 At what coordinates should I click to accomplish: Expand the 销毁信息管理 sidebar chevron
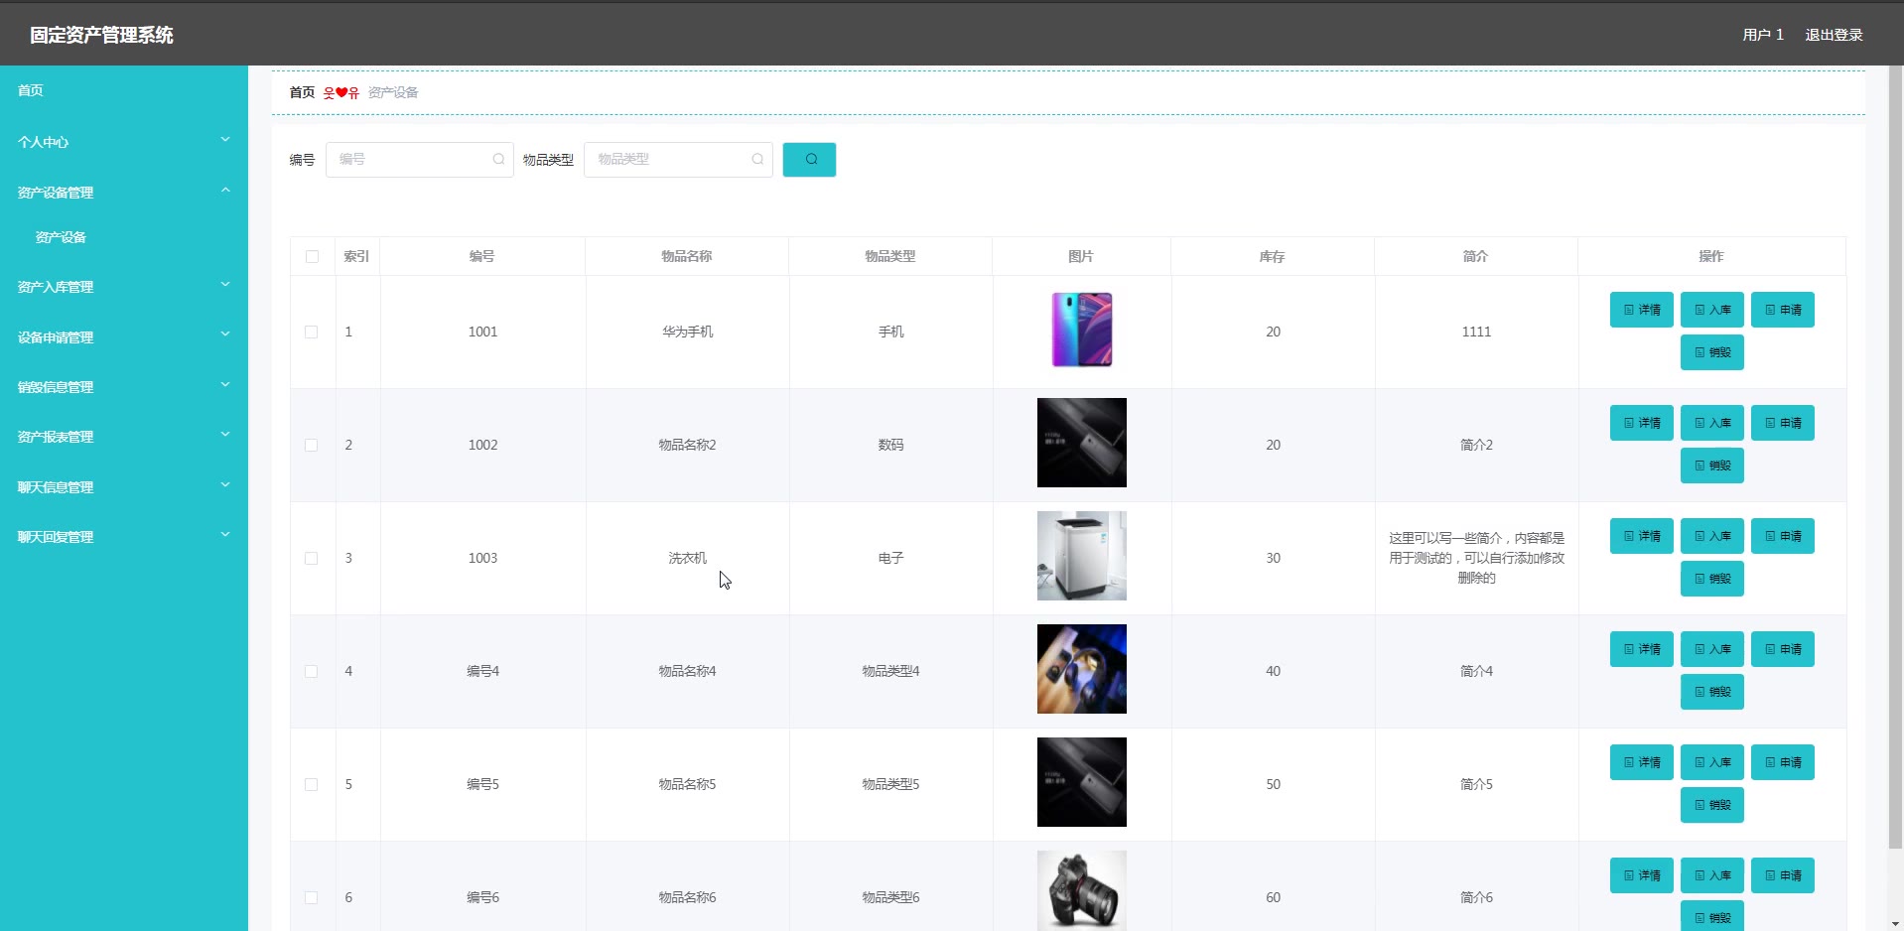pos(225,385)
